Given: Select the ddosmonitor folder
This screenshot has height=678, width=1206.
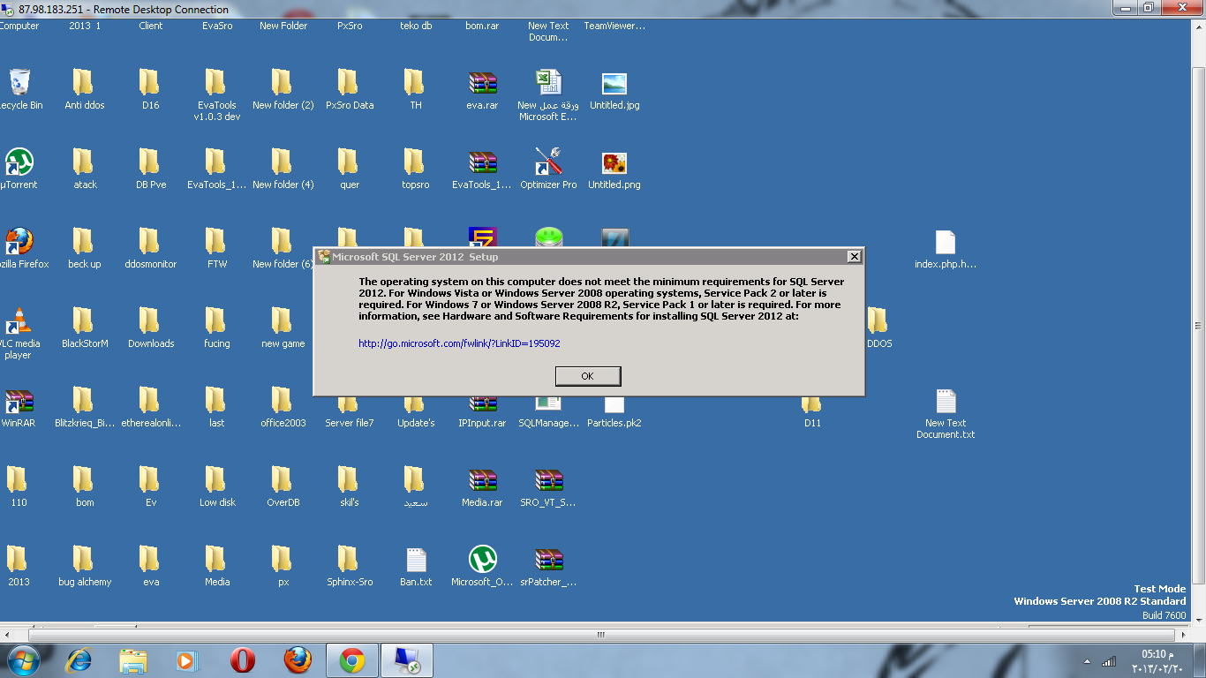Looking at the screenshot, I should [x=151, y=249].
